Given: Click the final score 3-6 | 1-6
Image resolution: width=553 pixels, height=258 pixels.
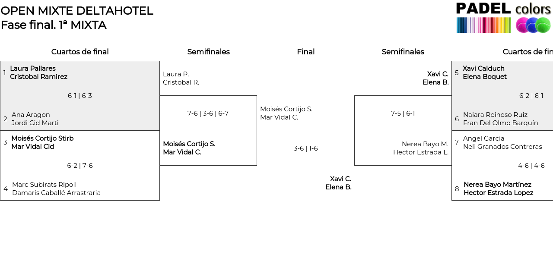Looking at the screenshot, I should 305,148.
